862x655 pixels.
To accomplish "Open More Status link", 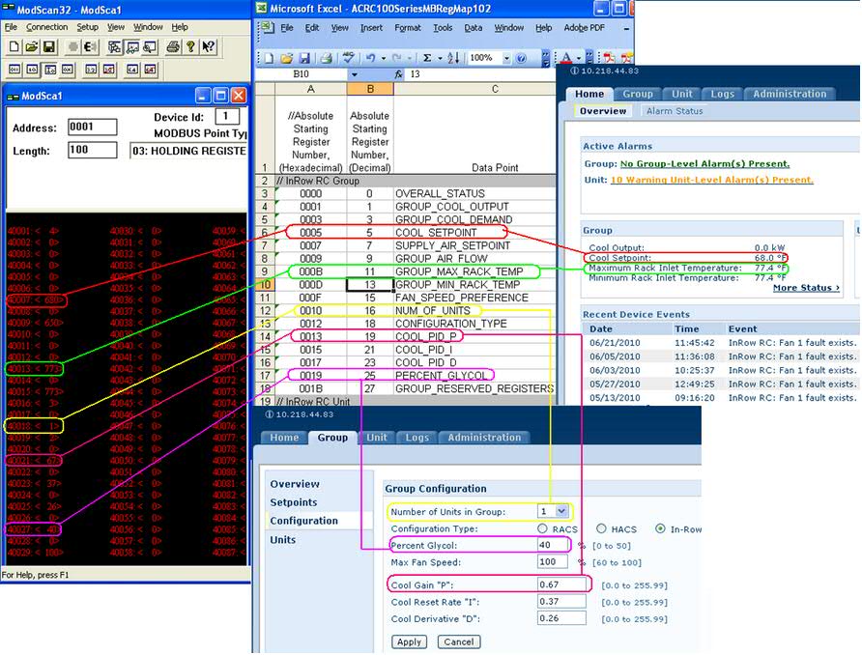I will click(x=806, y=288).
